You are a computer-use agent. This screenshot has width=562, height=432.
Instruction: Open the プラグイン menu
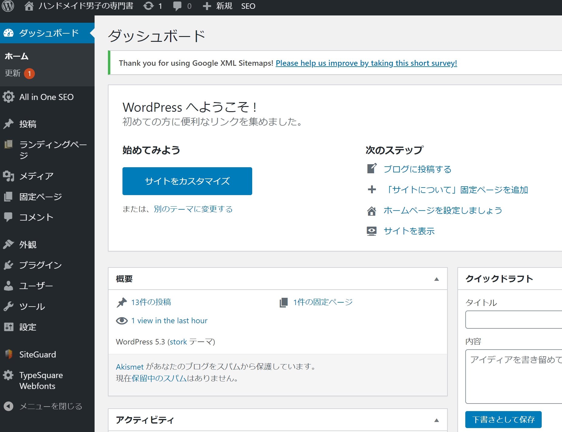(x=47, y=265)
